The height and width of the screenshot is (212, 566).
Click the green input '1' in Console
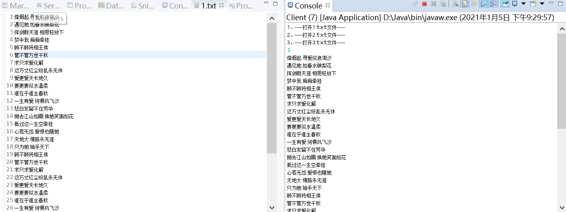289,50
